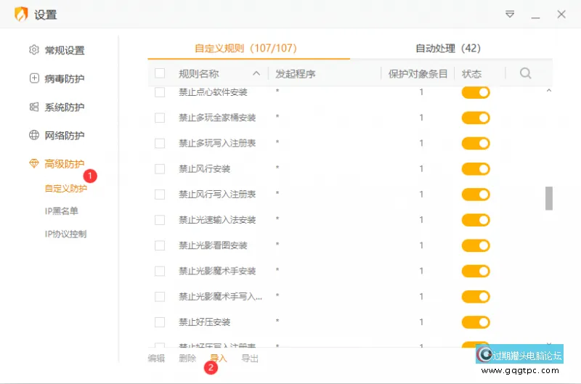581x384 pixels.
Task: Check the box for 禁止点心软件安装
Action: (x=160, y=92)
